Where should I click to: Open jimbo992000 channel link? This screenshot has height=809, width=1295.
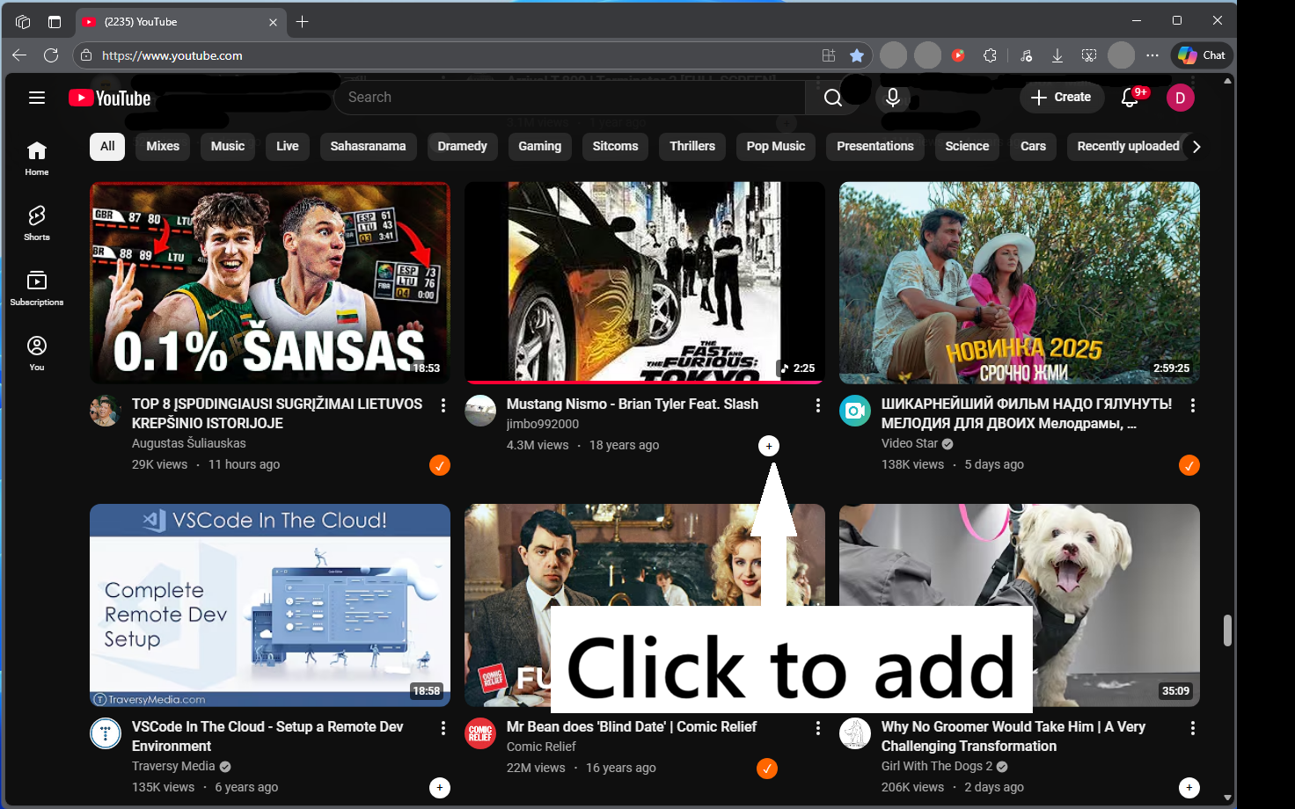coord(543,425)
